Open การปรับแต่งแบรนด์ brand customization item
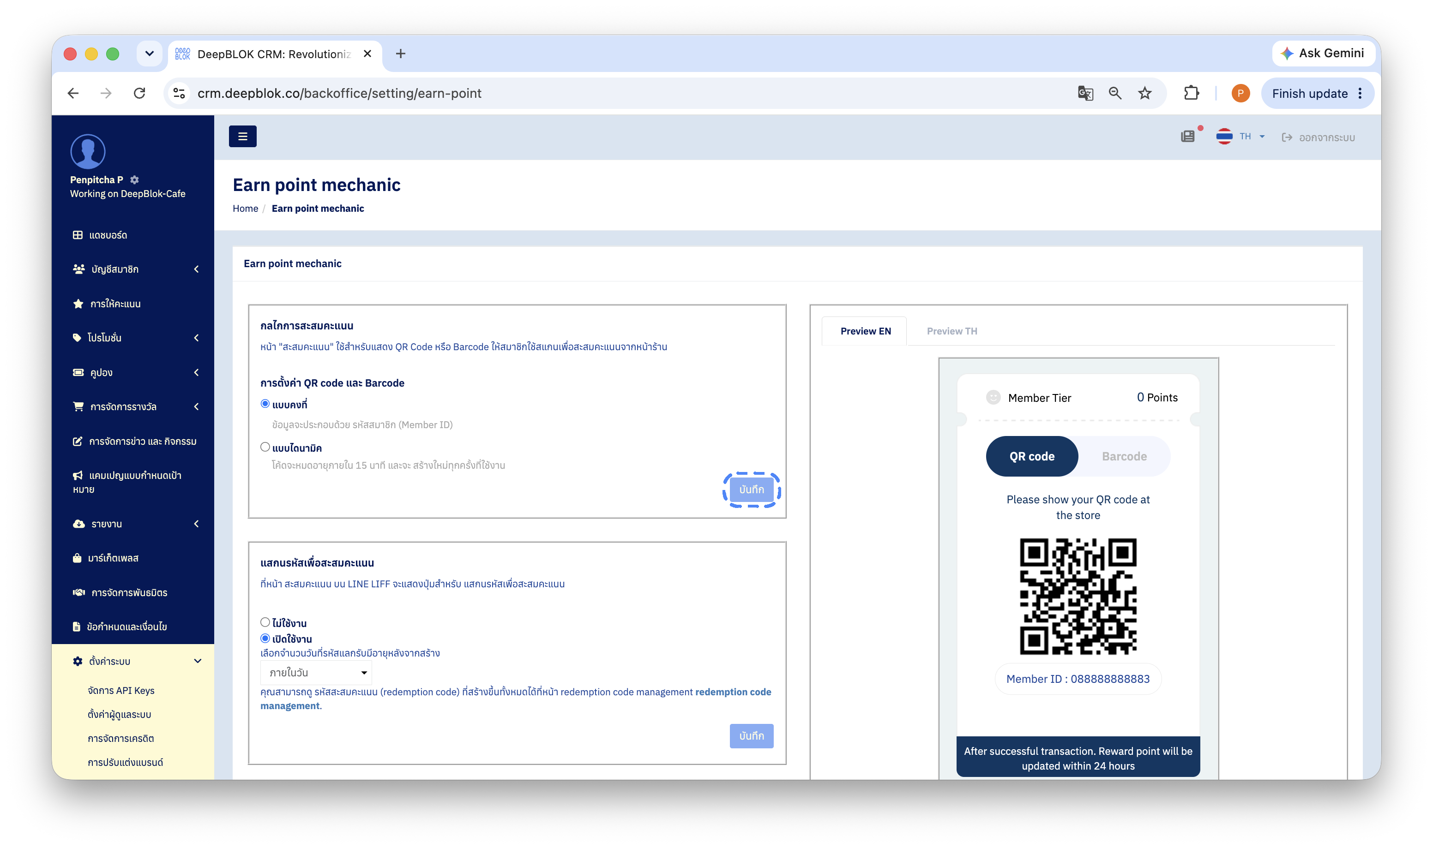 [125, 762]
